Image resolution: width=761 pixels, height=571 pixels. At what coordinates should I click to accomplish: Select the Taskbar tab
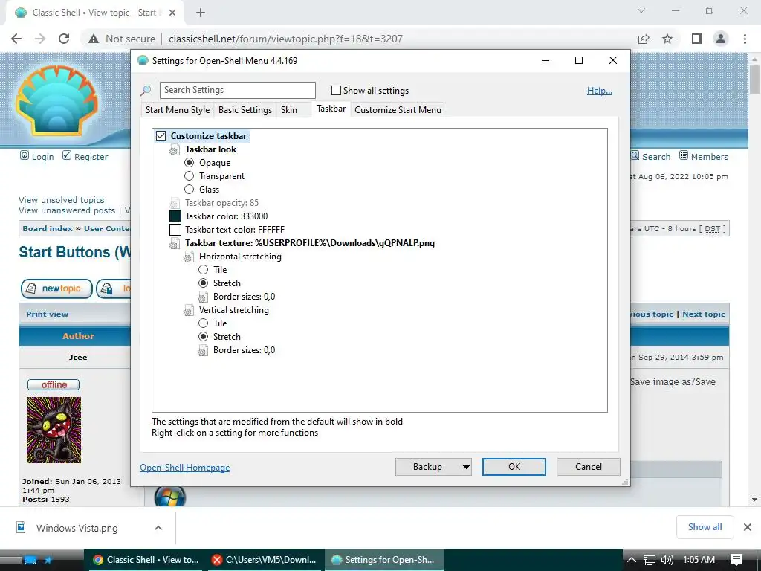(x=331, y=109)
